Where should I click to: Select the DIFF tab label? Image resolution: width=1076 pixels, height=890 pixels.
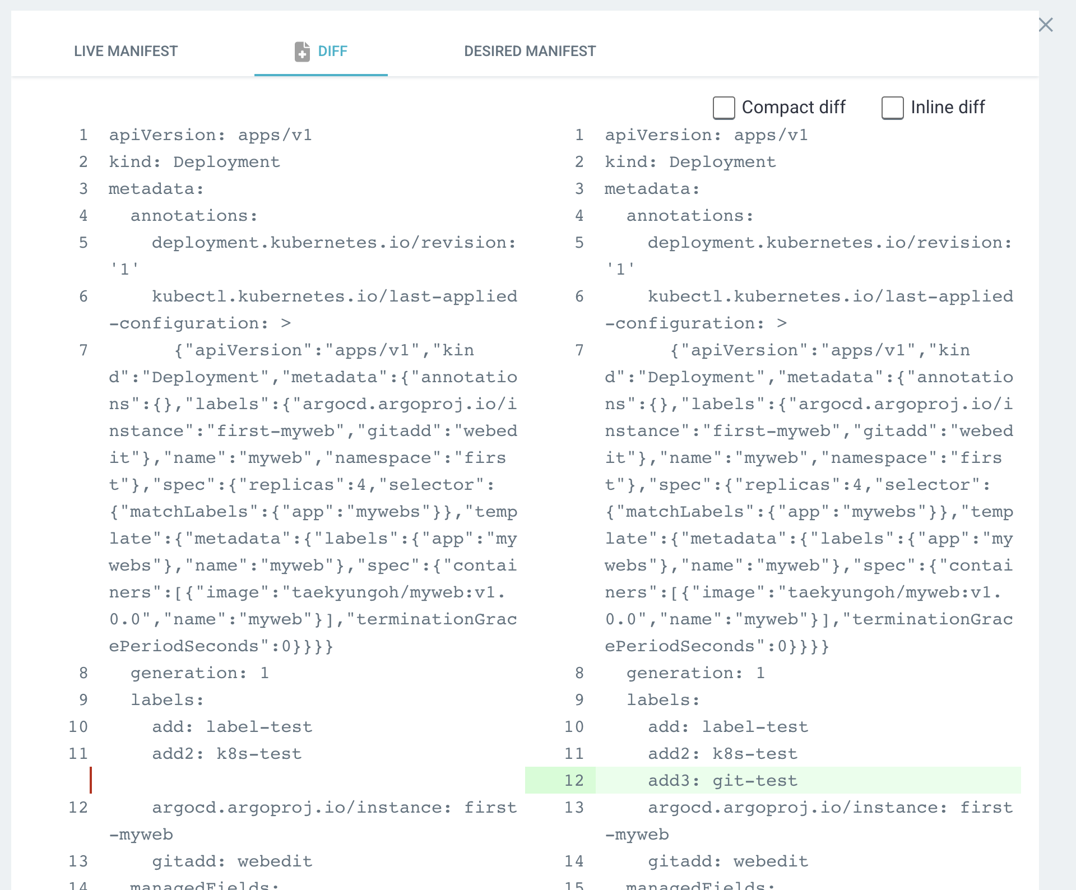tap(332, 52)
